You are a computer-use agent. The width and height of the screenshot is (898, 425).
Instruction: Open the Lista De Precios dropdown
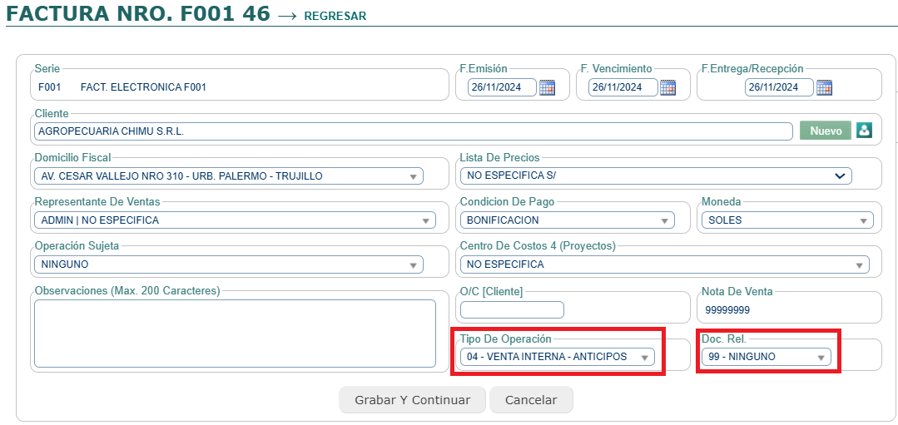[656, 176]
